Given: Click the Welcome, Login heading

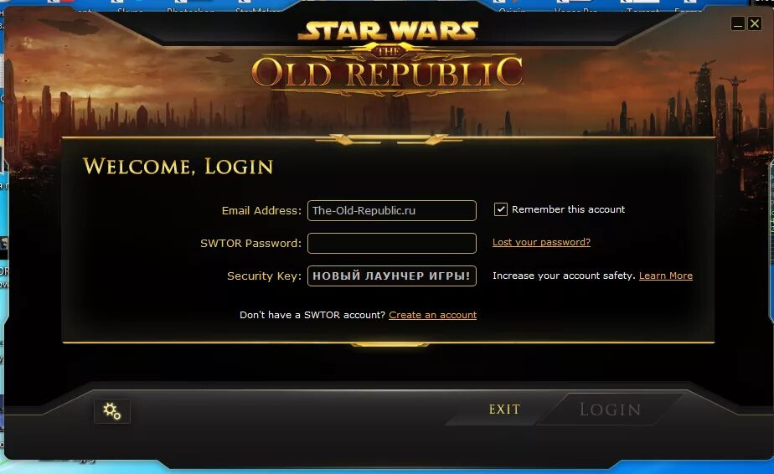Looking at the screenshot, I should (x=178, y=167).
